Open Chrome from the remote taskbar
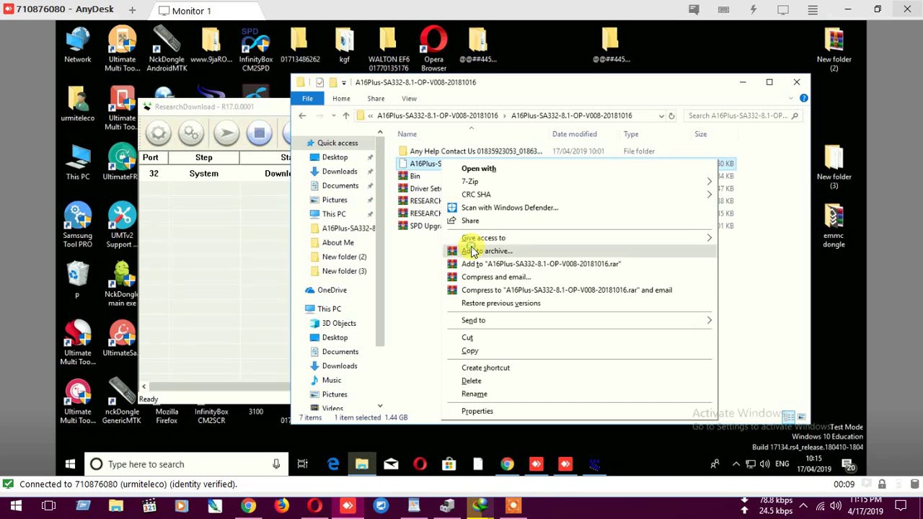The height and width of the screenshot is (519, 923). (507, 464)
